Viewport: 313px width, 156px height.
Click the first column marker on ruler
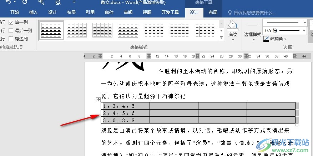pyautogui.click(x=100, y=56)
